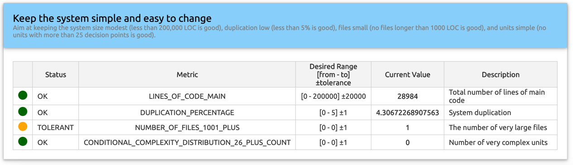Select the Description column header
The width and height of the screenshot is (573, 165).
(501, 74)
